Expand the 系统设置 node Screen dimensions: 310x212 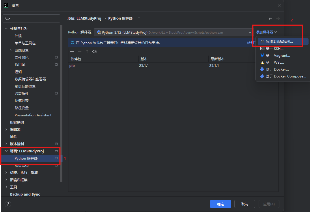[x=11, y=50]
